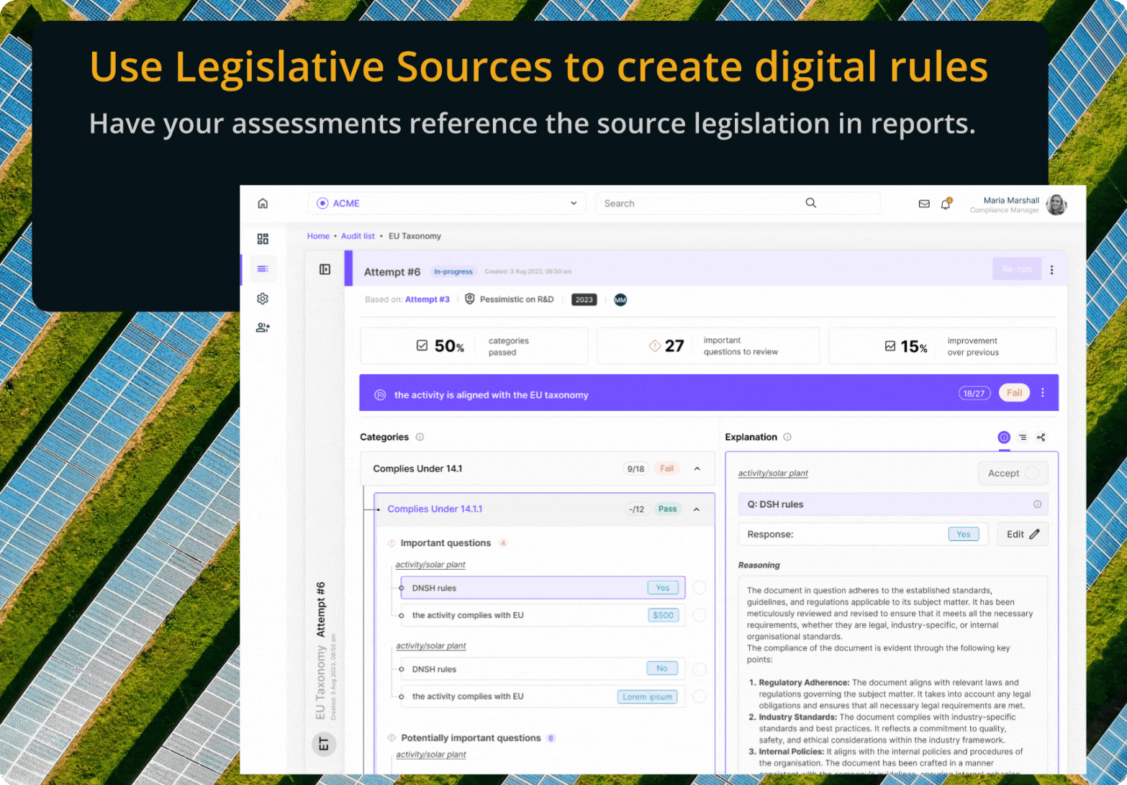Select the list view sidebar icon

click(263, 269)
